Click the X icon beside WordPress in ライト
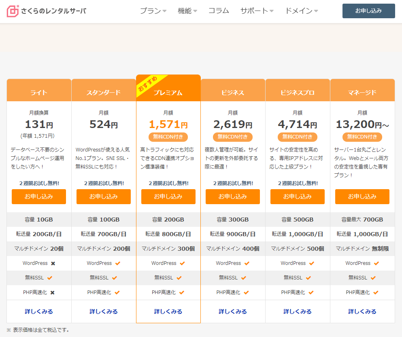This screenshot has height=337, width=402. pos(53,263)
